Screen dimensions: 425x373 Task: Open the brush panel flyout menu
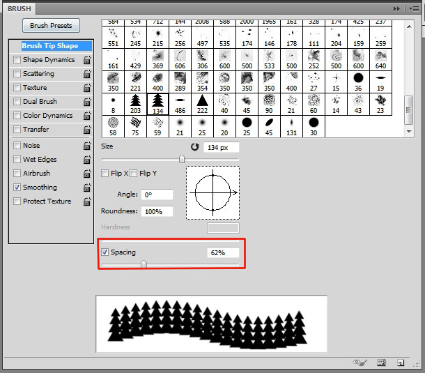pyautogui.click(x=415, y=8)
